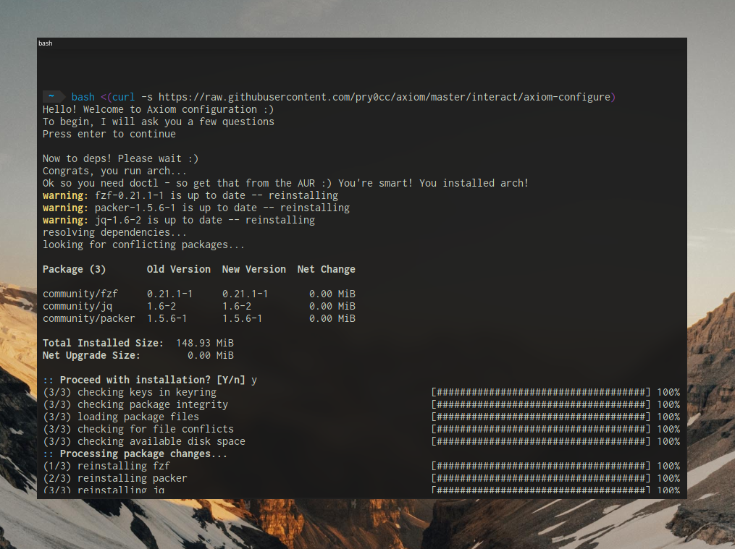Click jq new version 1.6-2 value

tap(236, 306)
